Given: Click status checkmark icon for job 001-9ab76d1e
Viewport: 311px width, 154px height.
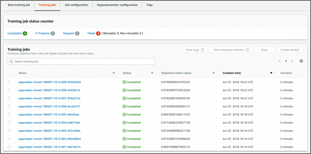Looking at the screenshot, I should pos(124,147).
